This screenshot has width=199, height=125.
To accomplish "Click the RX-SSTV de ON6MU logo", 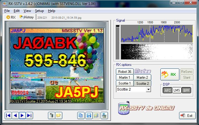I will click(x=147, y=108).
